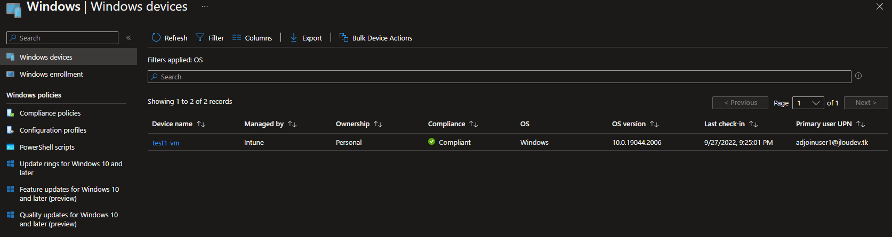Click the green Compliant status icon
The height and width of the screenshot is (237, 892).
tap(431, 142)
